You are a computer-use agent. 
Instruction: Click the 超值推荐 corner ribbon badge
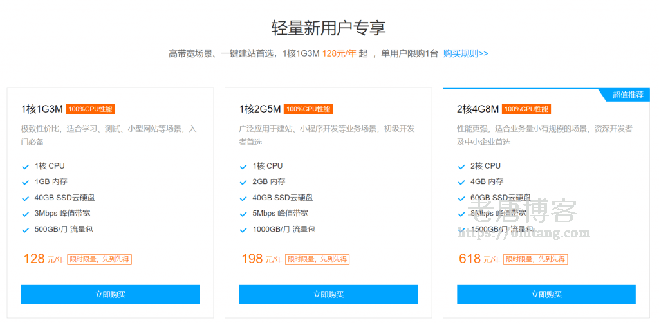[x=627, y=95]
